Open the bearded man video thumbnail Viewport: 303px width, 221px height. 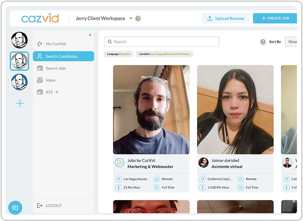(151, 110)
